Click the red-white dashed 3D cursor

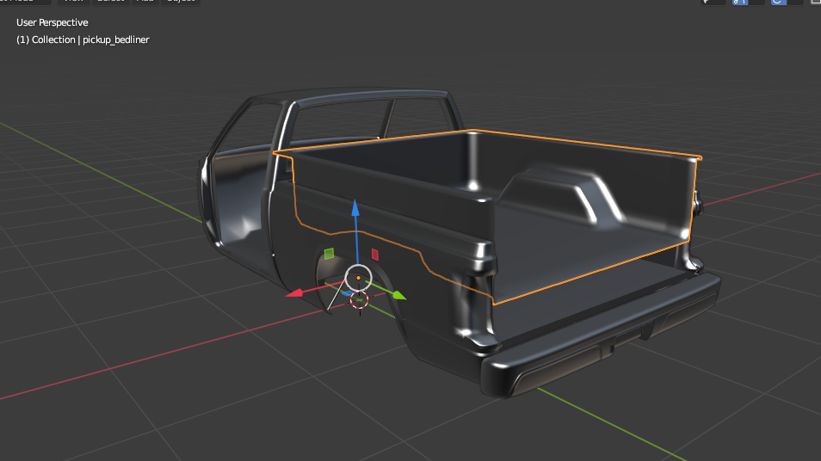tap(359, 300)
